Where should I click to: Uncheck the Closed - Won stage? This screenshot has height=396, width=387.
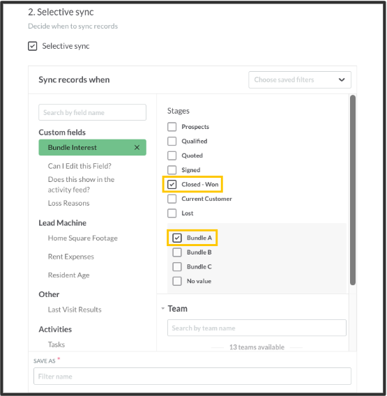tap(172, 184)
